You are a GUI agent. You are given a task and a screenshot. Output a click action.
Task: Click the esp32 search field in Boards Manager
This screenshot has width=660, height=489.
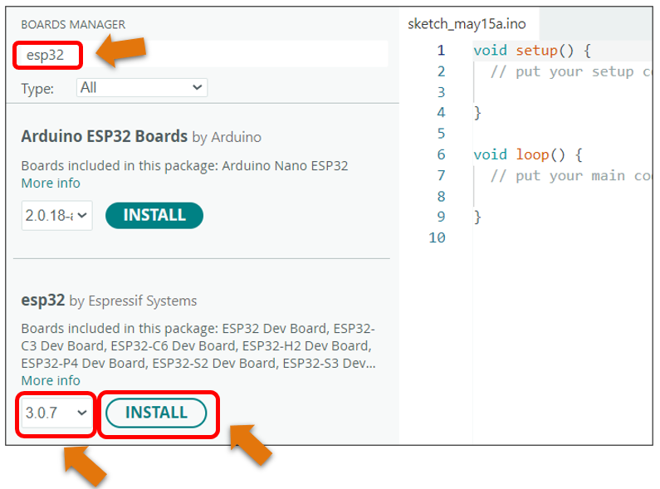pos(201,54)
